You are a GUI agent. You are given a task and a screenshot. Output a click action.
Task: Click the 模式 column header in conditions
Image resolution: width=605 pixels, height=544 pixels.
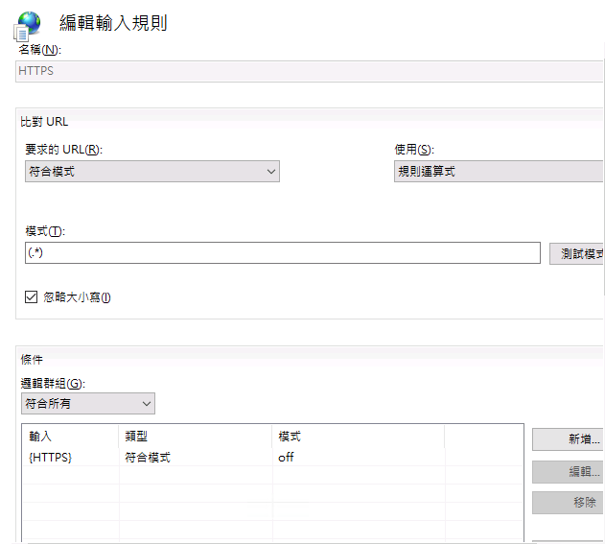tap(358, 437)
